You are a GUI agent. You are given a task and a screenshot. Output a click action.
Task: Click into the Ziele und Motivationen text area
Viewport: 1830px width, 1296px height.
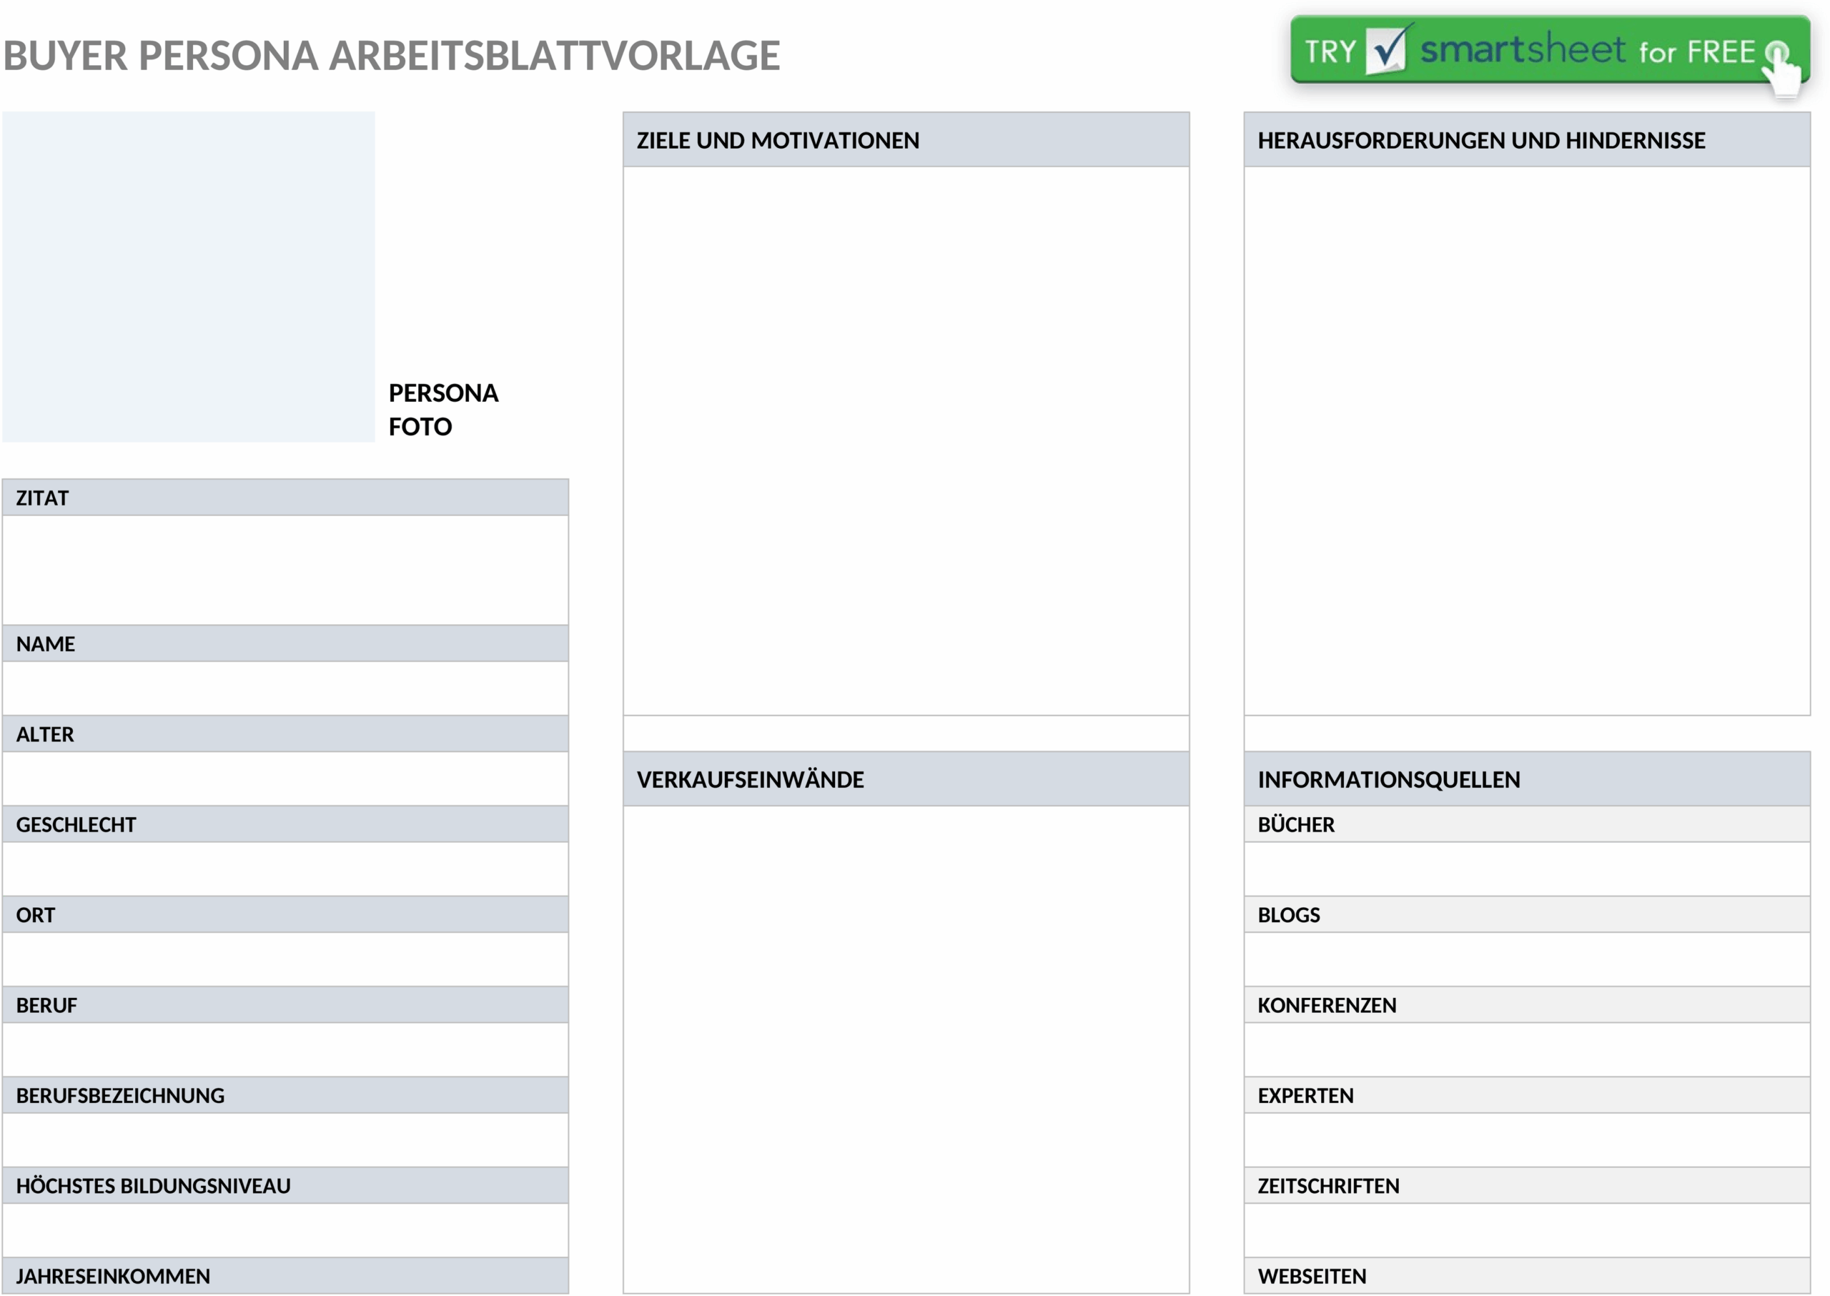coord(906,440)
